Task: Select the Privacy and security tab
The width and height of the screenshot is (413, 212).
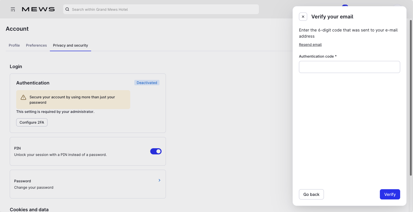Action: pos(70,45)
